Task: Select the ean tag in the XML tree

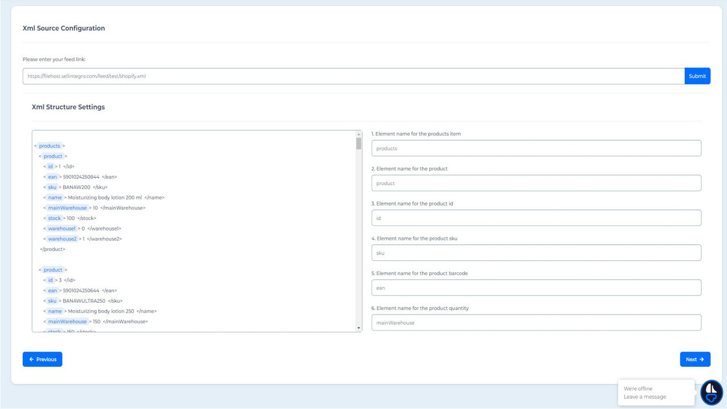Action: coord(52,177)
